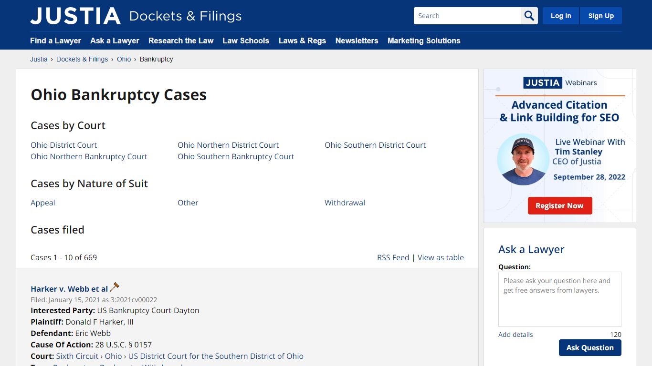Go to Dockets & Filings breadcrumb
This screenshot has height=366, width=652.
(82, 59)
